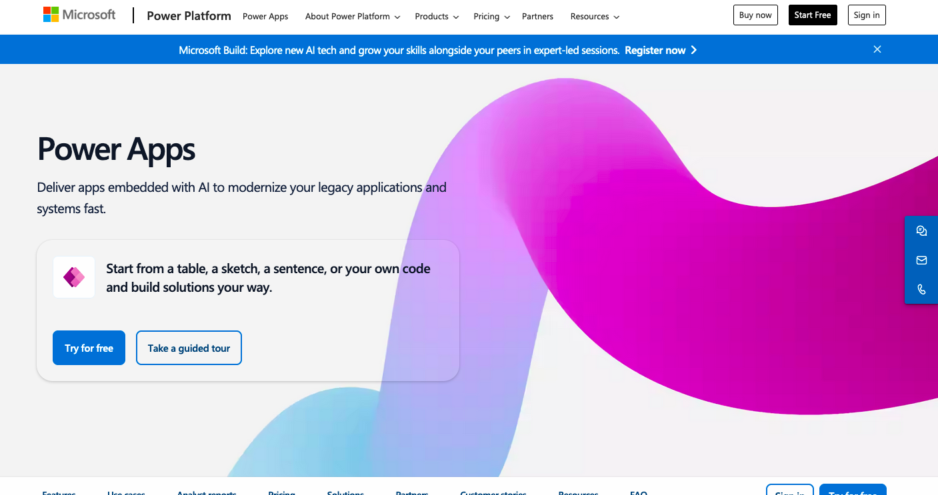Click the 'Start from a table, a sketch' text

click(x=268, y=278)
